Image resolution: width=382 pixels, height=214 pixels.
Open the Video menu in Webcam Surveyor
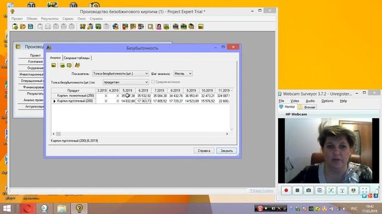[x=294, y=100]
